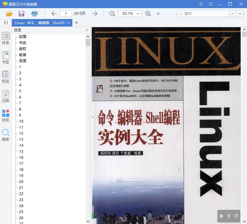The image size is (247, 224).
Task: Open the zoom level 50.1% dropdown
Action: (130, 14)
